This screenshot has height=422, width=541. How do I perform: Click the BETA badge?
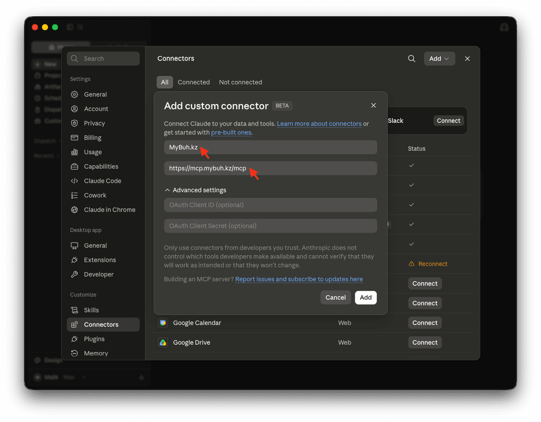(x=282, y=105)
